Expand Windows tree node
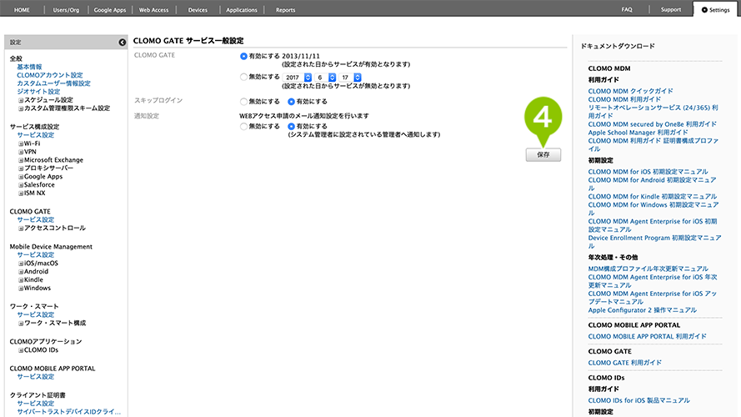Screen dimensions: 741x417 tap(21, 289)
